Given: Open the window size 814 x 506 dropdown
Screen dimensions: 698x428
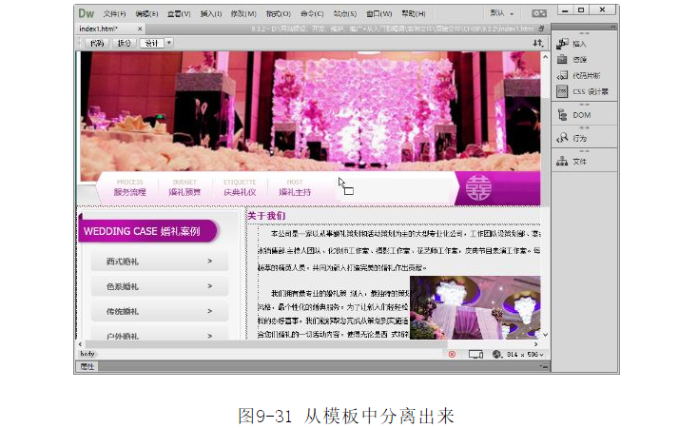Looking at the screenshot, I should pyautogui.click(x=521, y=354).
